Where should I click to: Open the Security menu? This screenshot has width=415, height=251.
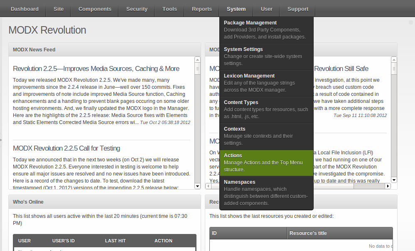tap(137, 9)
